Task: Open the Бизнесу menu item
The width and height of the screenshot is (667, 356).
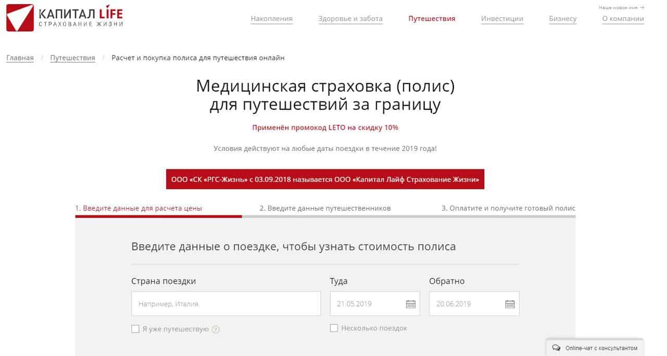Action: pos(562,19)
